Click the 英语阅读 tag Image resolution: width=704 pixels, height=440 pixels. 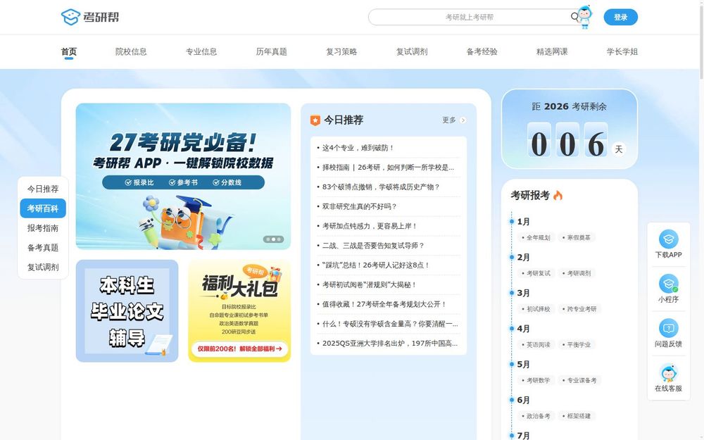pyautogui.click(x=536, y=345)
